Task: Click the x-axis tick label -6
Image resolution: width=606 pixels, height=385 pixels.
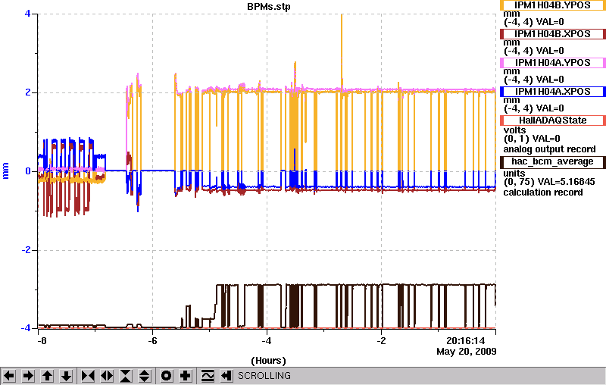Action: pos(152,341)
